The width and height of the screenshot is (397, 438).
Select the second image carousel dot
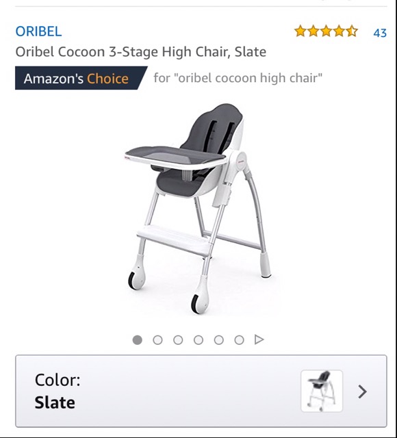click(157, 340)
